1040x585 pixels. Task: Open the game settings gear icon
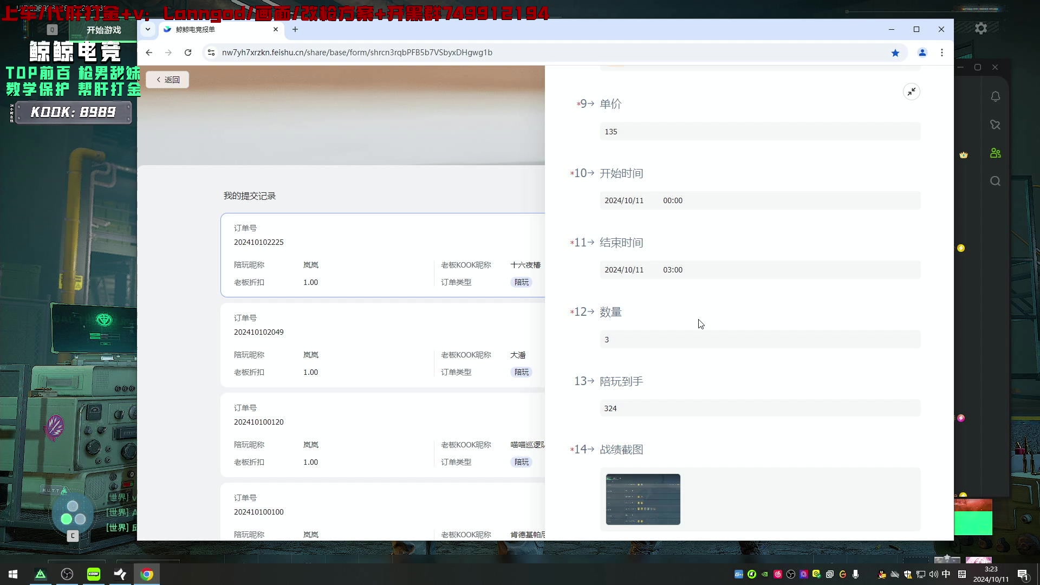tap(981, 28)
